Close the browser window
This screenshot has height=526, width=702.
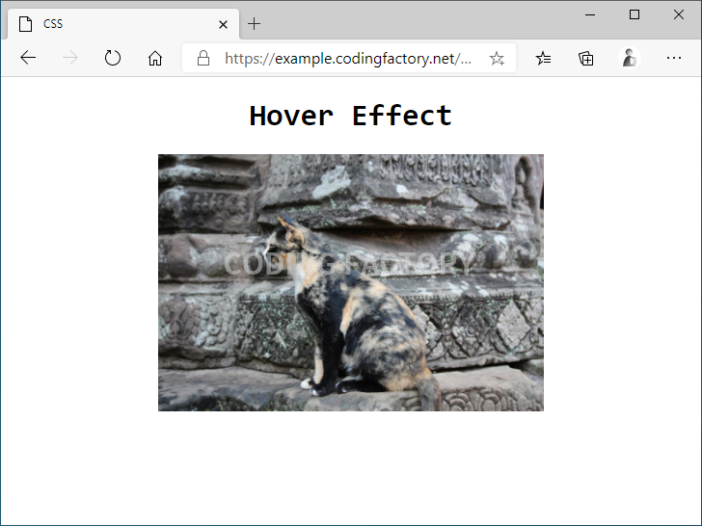678,14
